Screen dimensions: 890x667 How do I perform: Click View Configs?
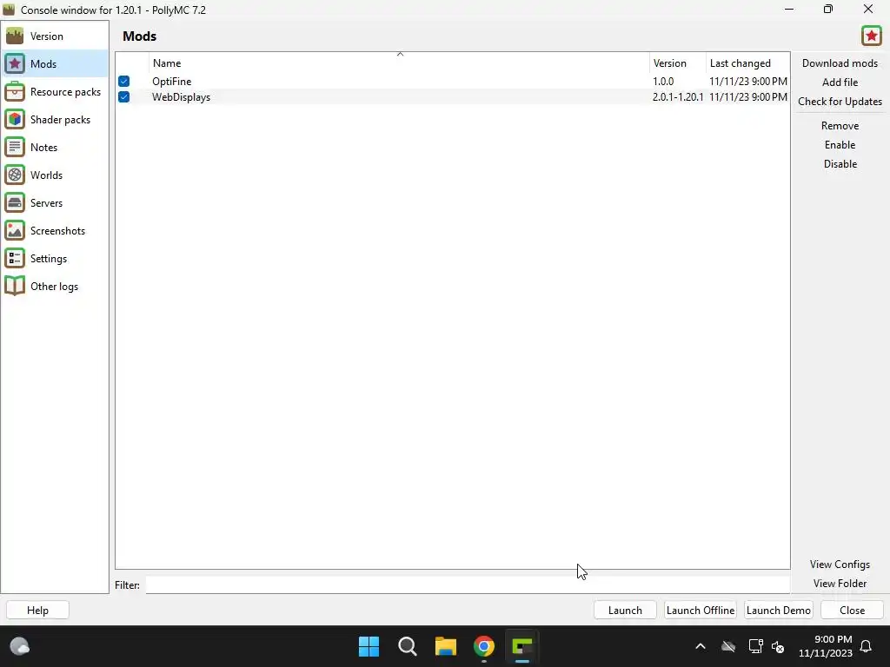pos(840,565)
